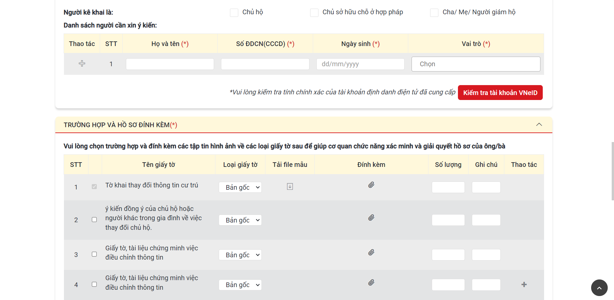Download the sample file for Tờ khai
The image size is (614, 300).
290,187
